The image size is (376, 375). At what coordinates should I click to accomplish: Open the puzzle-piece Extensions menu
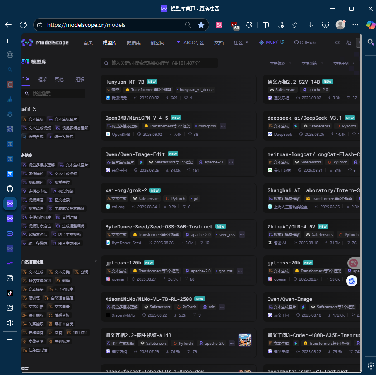(x=249, y=25)
